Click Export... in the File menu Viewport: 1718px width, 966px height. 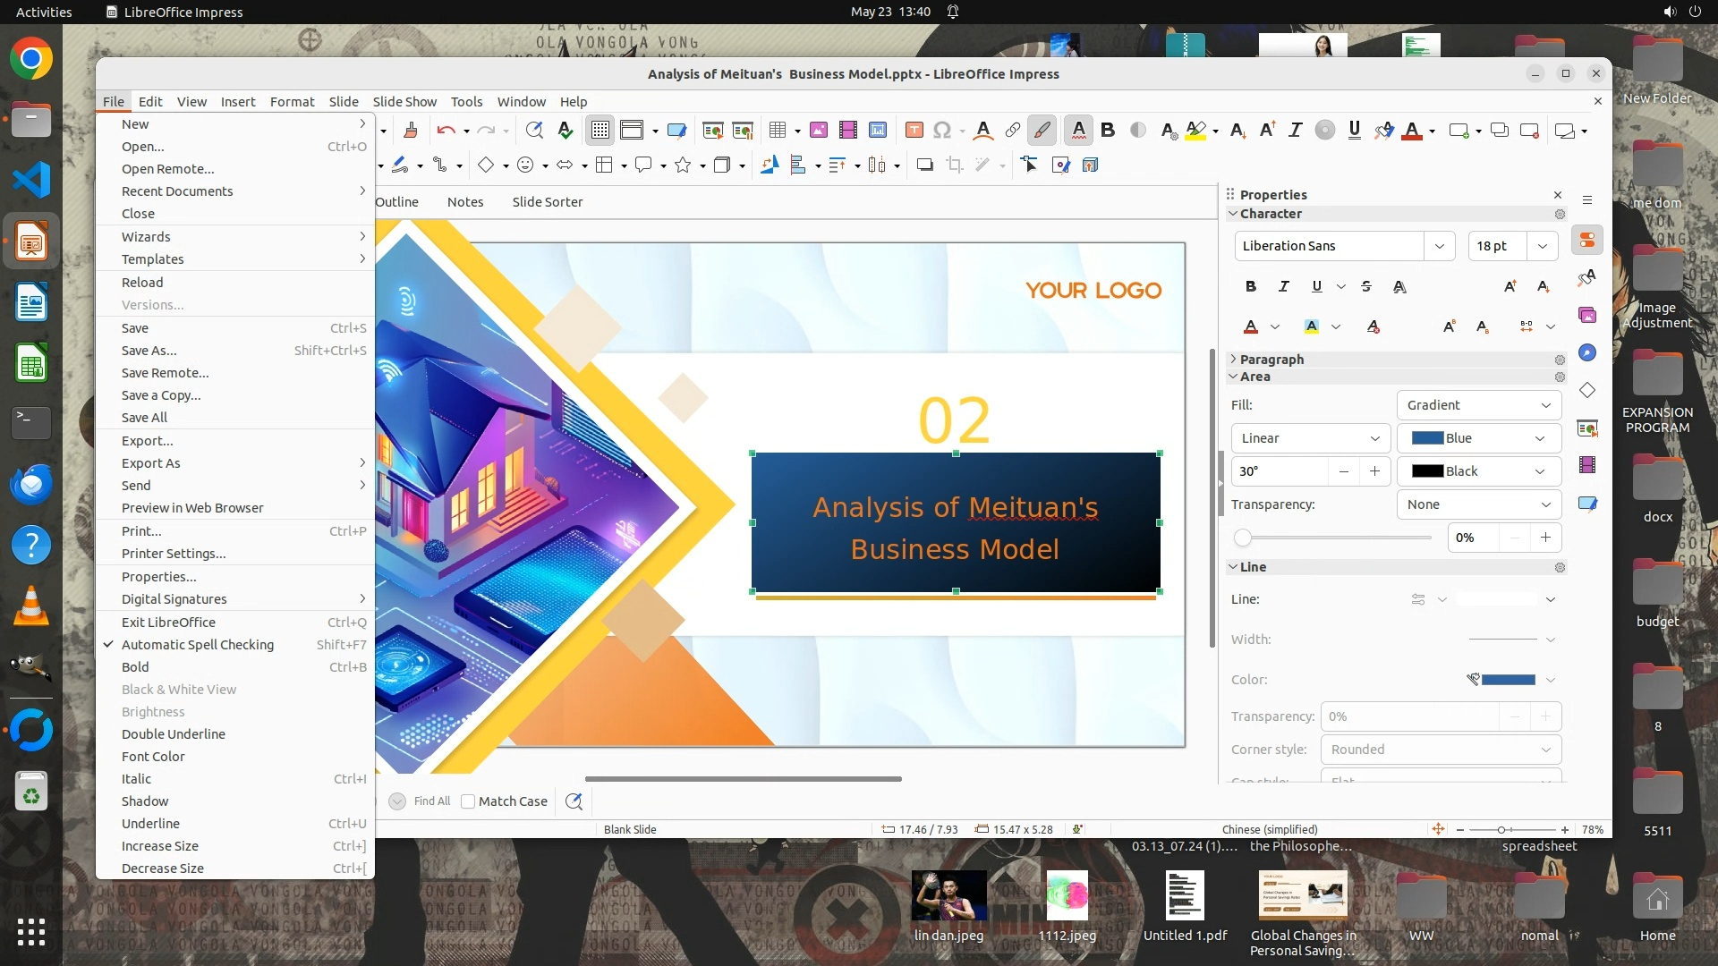[148, 440]
